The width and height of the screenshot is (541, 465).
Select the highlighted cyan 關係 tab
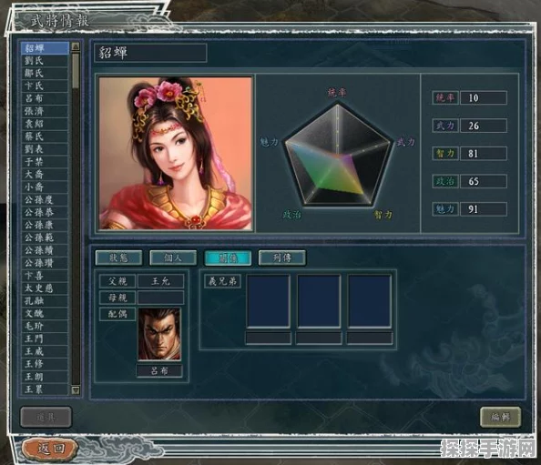(228, 258)
